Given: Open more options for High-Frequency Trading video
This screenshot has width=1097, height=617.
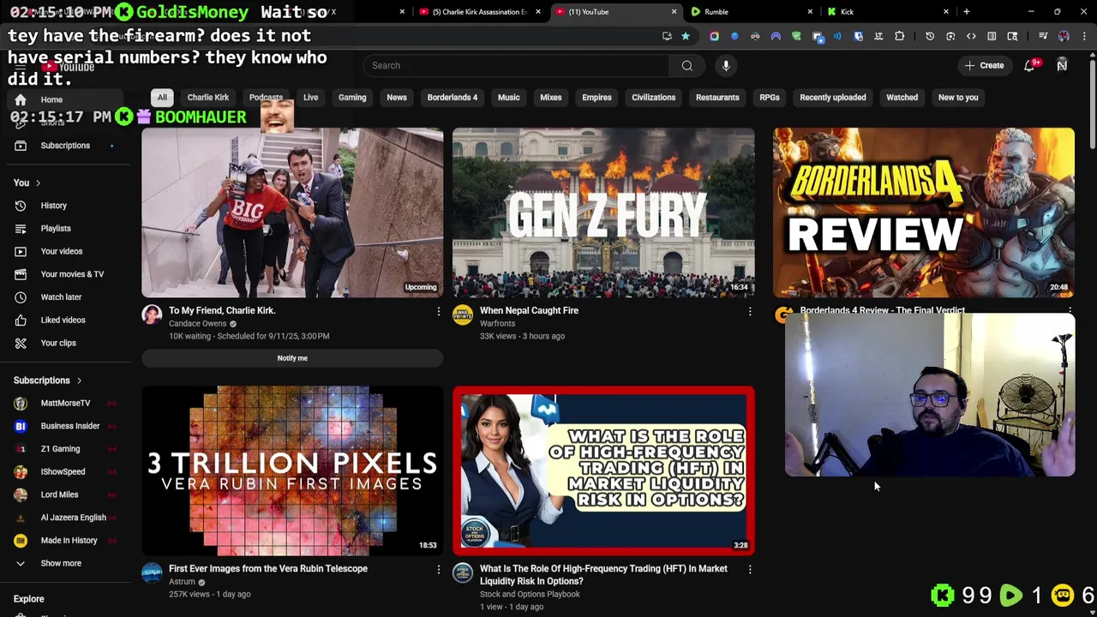Looking at the screenshot, I should pos(749,569).
